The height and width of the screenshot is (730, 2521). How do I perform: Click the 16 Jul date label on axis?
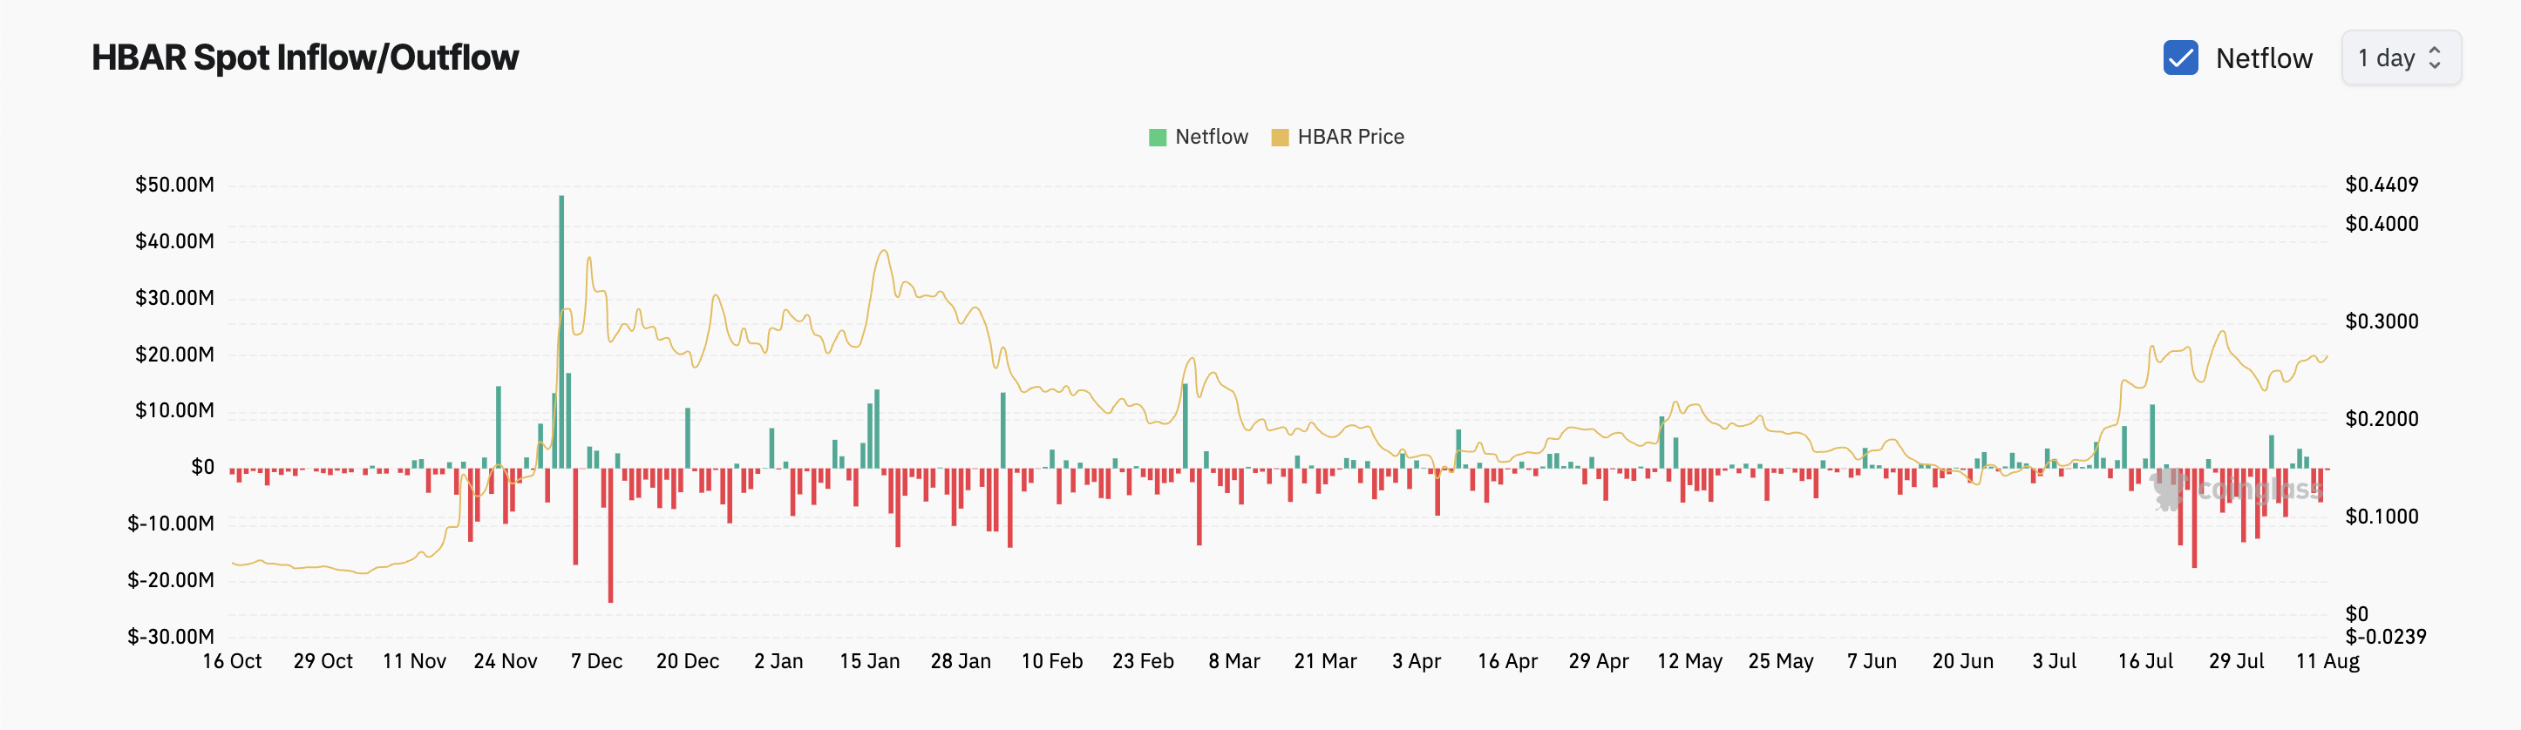click(x=2145, y=661)
